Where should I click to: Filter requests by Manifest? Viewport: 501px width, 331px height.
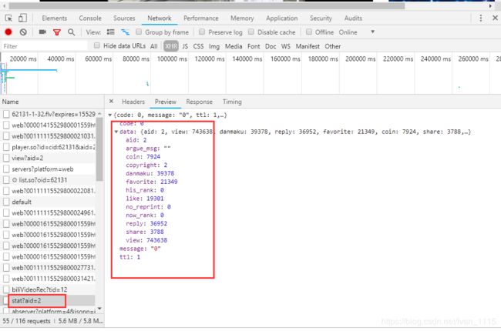[x=308, y=46]
